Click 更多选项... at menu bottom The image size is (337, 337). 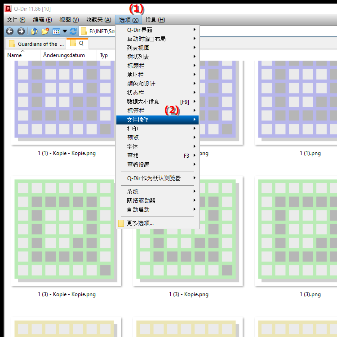coord(157,223)
